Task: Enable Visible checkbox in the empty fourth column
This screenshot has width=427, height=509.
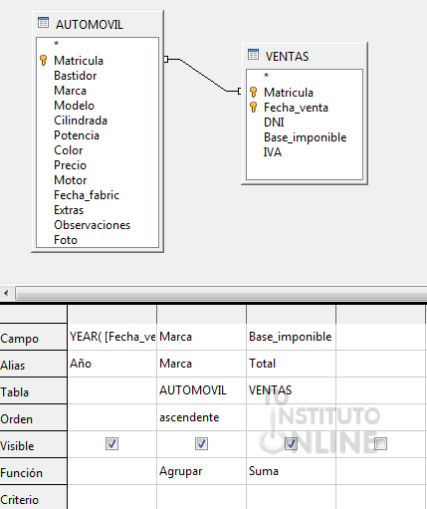Action: (x=380, y=444)
